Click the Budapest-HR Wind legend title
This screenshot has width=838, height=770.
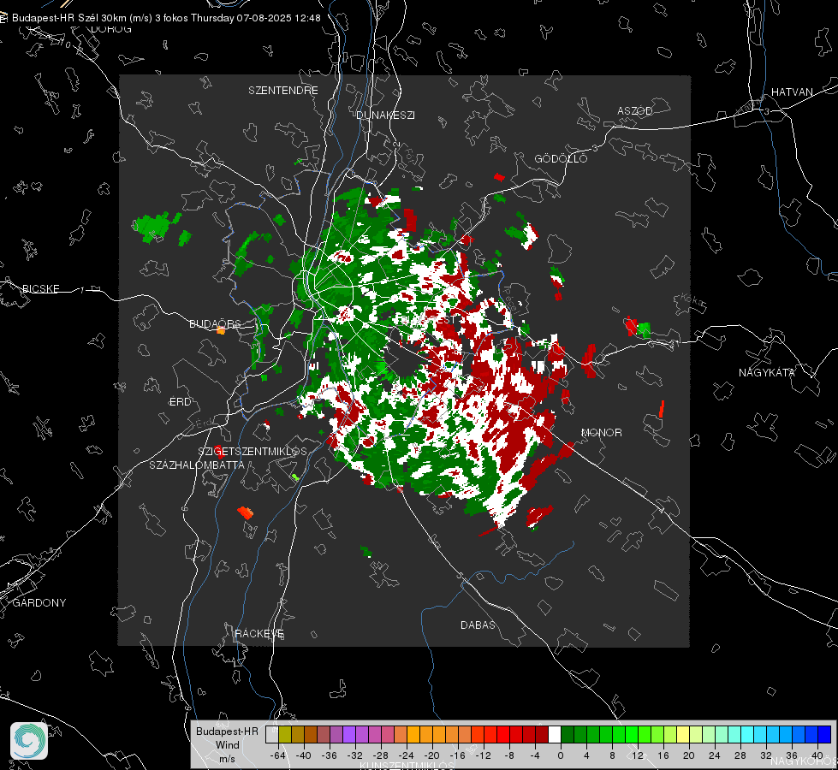point(227,738)
